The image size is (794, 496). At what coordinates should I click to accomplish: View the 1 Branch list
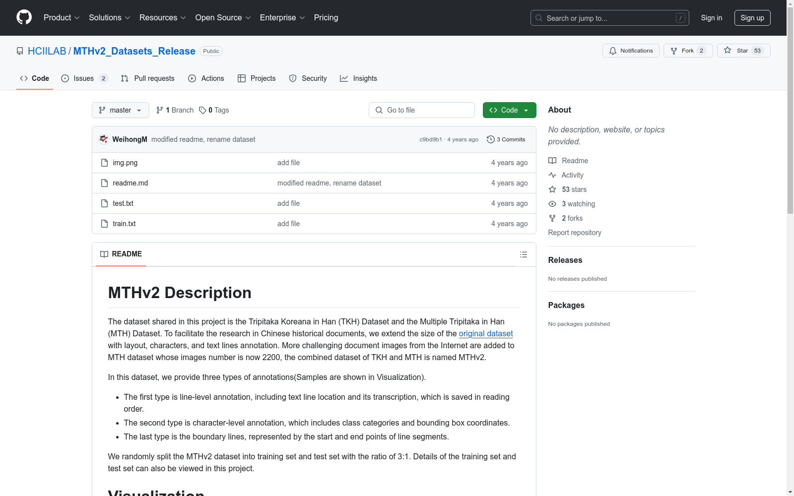tap(175, 110)
